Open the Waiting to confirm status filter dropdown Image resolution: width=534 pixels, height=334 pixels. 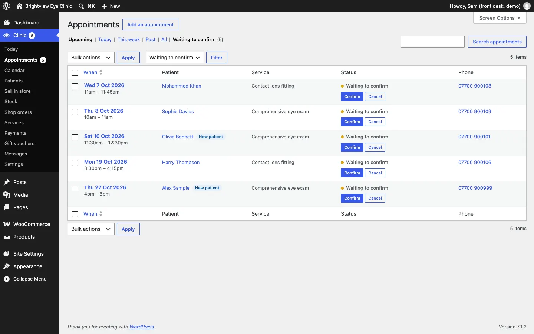click(x=175, y=58)
